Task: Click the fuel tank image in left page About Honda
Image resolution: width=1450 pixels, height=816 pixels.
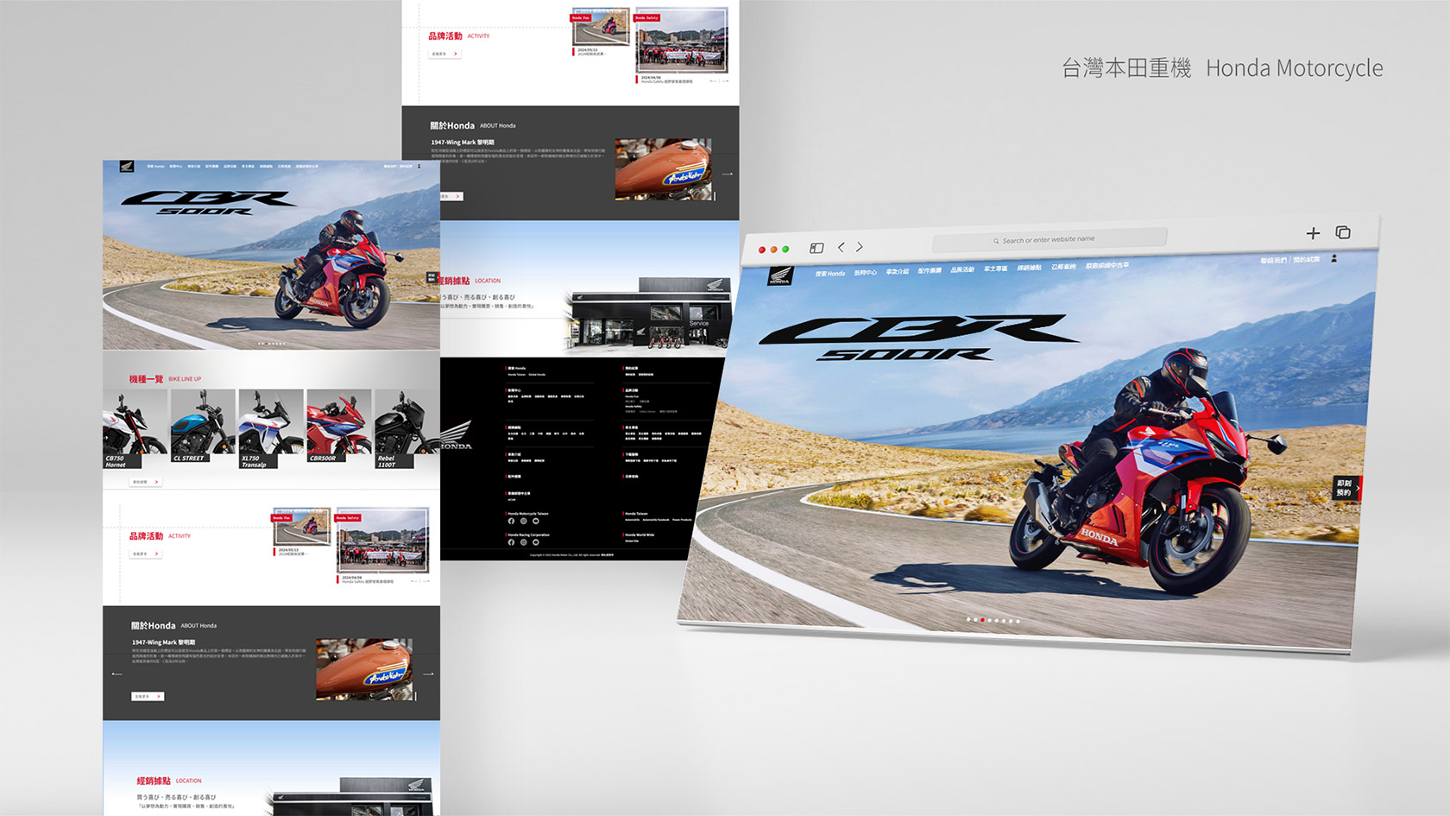Action: [x=364, y=669]
